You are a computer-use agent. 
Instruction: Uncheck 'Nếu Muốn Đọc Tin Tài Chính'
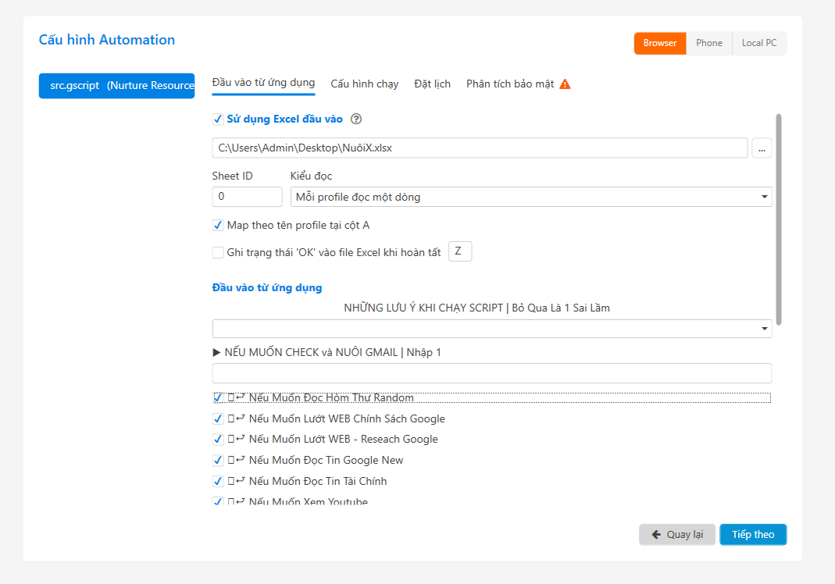pos(218,481)
